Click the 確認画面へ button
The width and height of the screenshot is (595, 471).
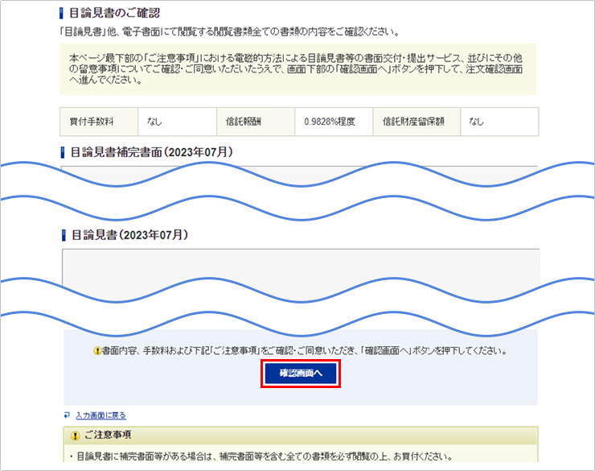coord(301,374)
